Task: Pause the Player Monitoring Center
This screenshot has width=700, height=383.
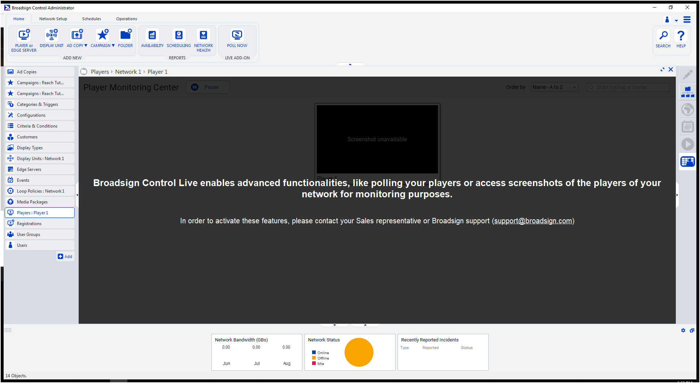Action: coord(208,87)
